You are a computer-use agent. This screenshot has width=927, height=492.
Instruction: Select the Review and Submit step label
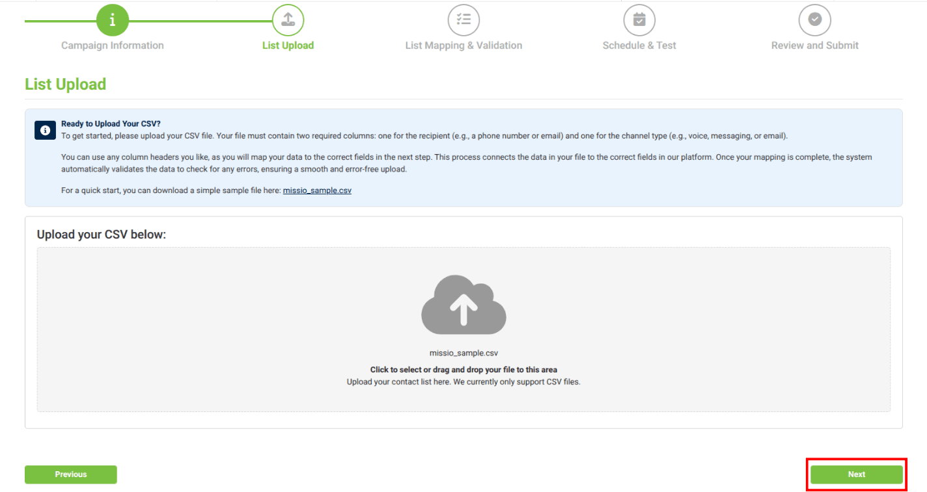815,45
